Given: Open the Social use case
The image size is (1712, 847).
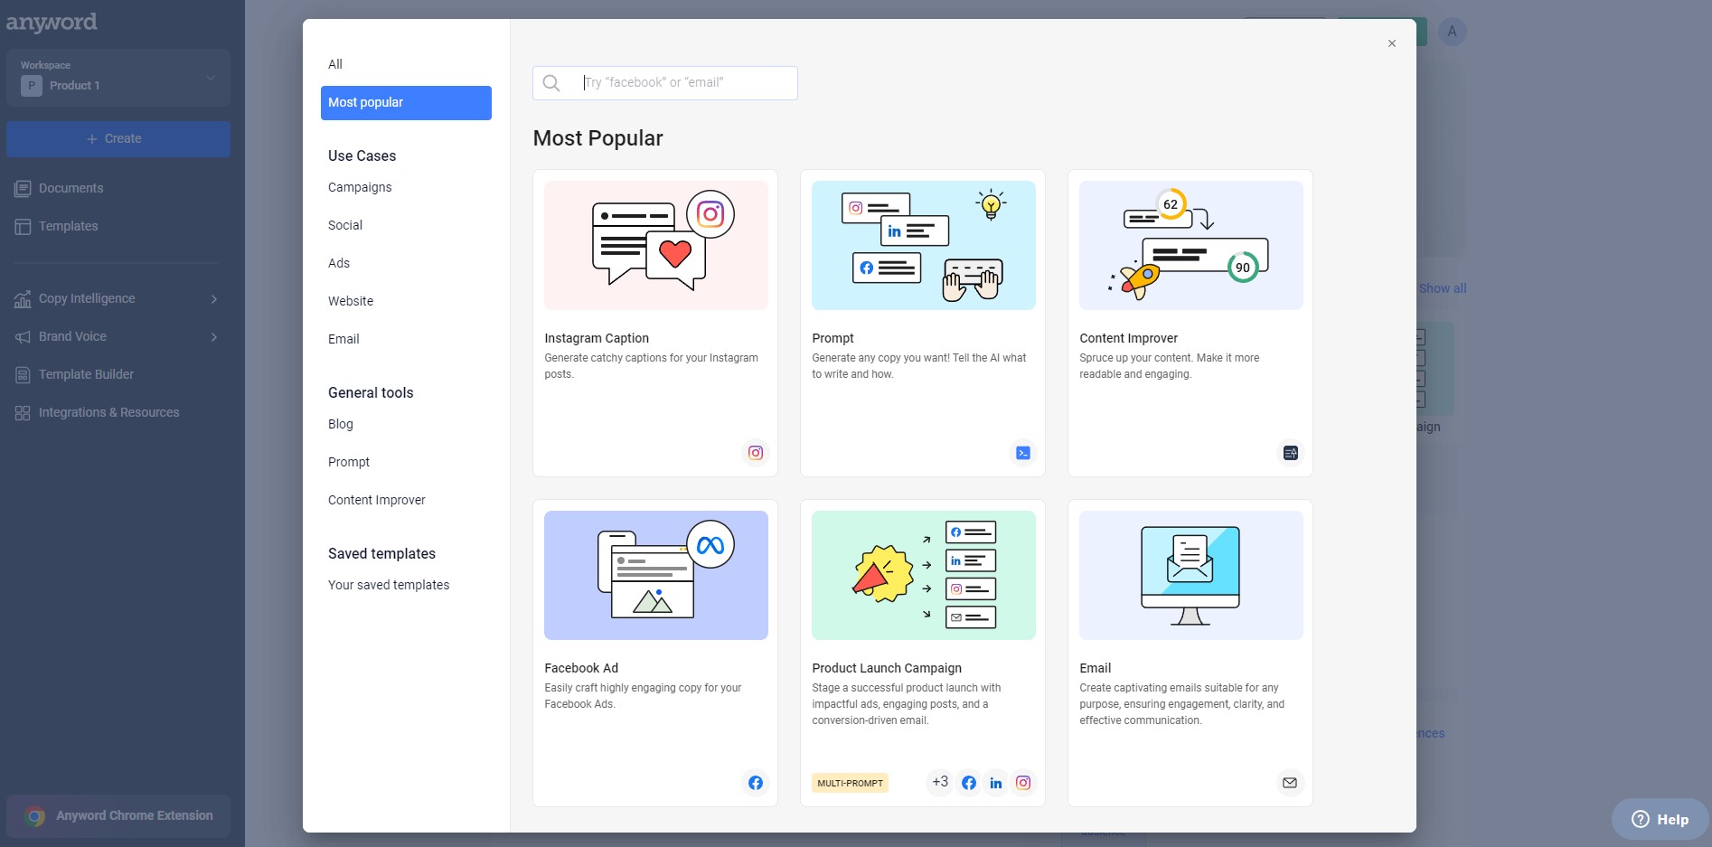Looking at the screenshot, I should pos(345,225).
